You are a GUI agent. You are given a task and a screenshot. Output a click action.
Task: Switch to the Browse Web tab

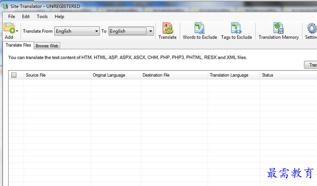pos(47,46)
